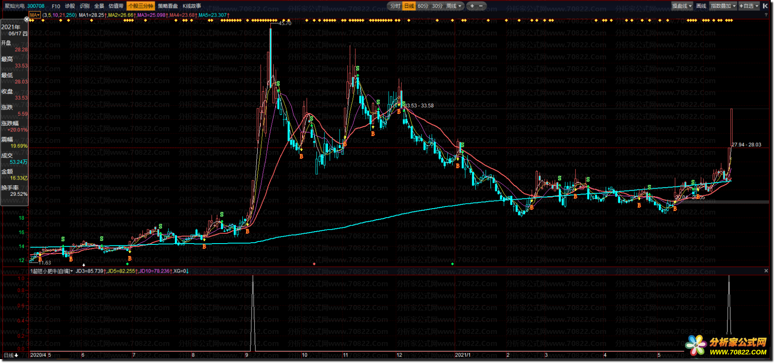Viewport: 775px width, 363px height.
Task: Open the 超短小肥牛 sub-indicator dropdown
Action: tap(52, 271)
